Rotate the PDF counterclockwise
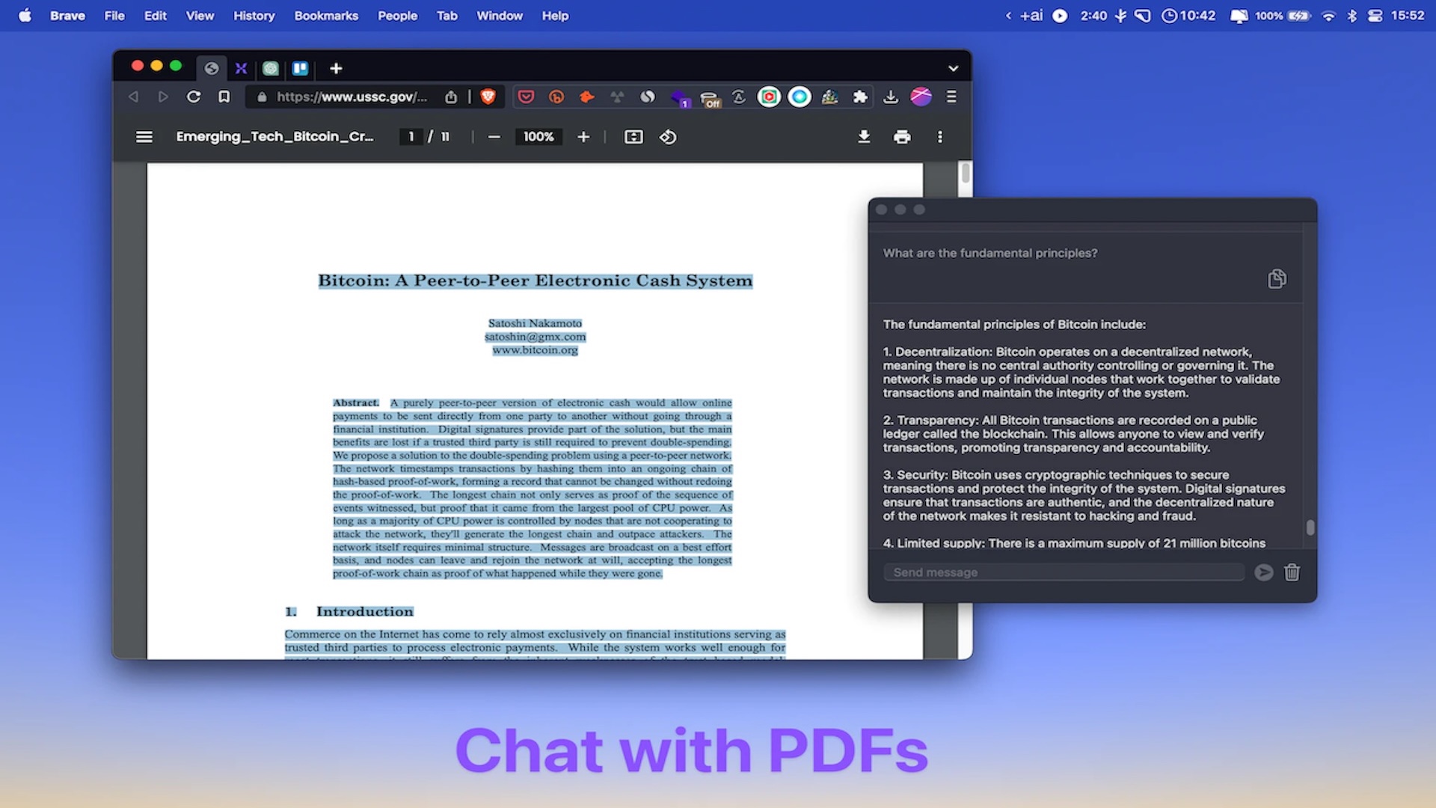The image size is (1436, 808). (667, 137)
